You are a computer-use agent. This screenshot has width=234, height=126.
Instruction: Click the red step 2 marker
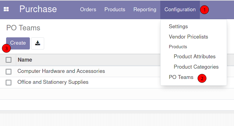[x=202, y=78]
